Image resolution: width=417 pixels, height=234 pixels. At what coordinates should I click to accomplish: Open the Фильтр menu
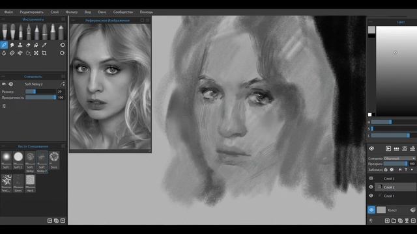72,12
